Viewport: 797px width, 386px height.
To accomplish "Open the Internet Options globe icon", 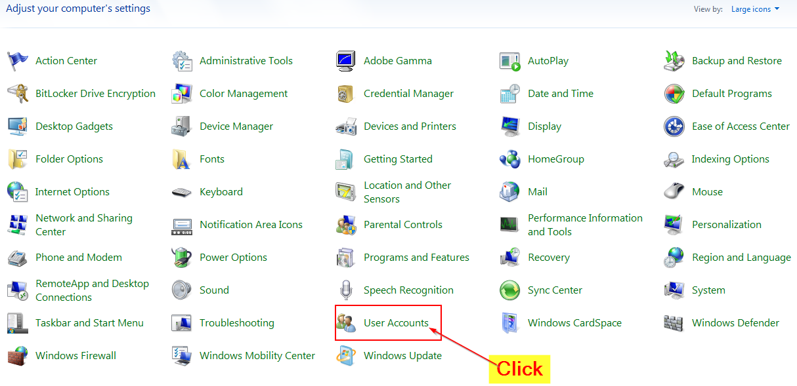I will [18, 192].
